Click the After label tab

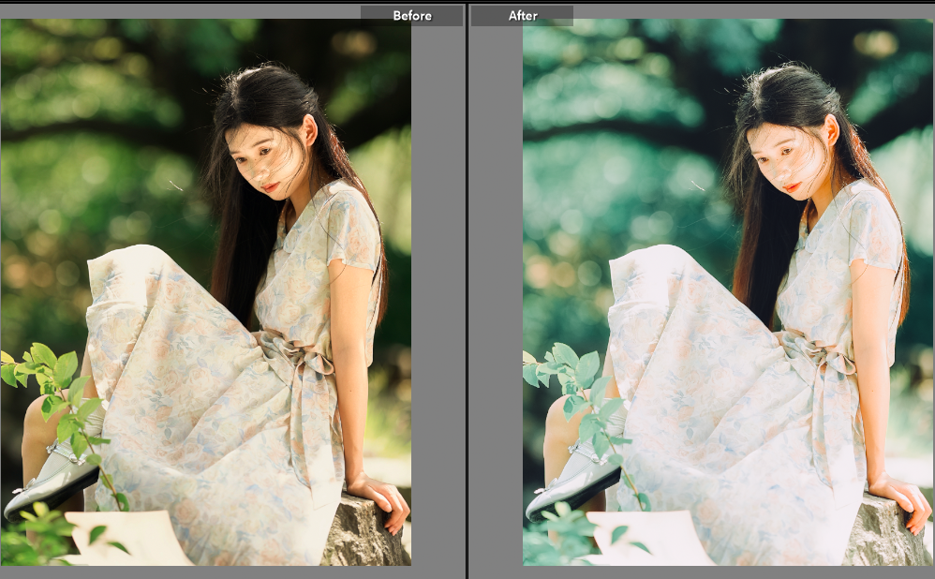523,16
